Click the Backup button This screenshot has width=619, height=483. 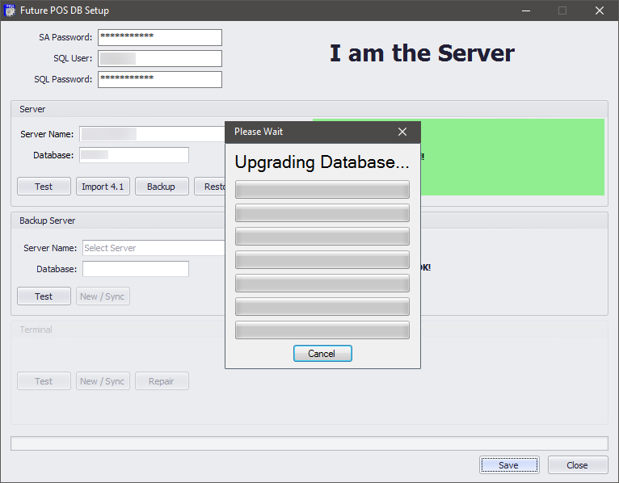tap(162, 187)
